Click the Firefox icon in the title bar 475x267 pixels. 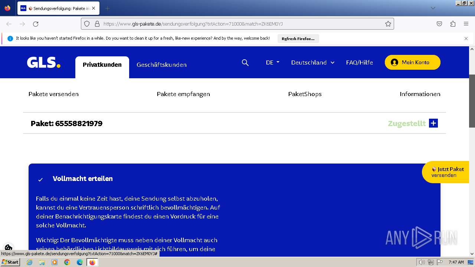click(x=7, y=8)
